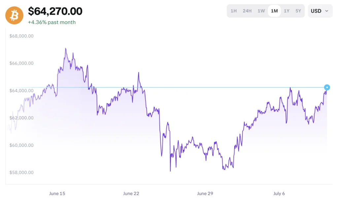The image size is (338, 205).
Task: Click the orange Bitcoin logo icon
Action: tap(14, 15)
